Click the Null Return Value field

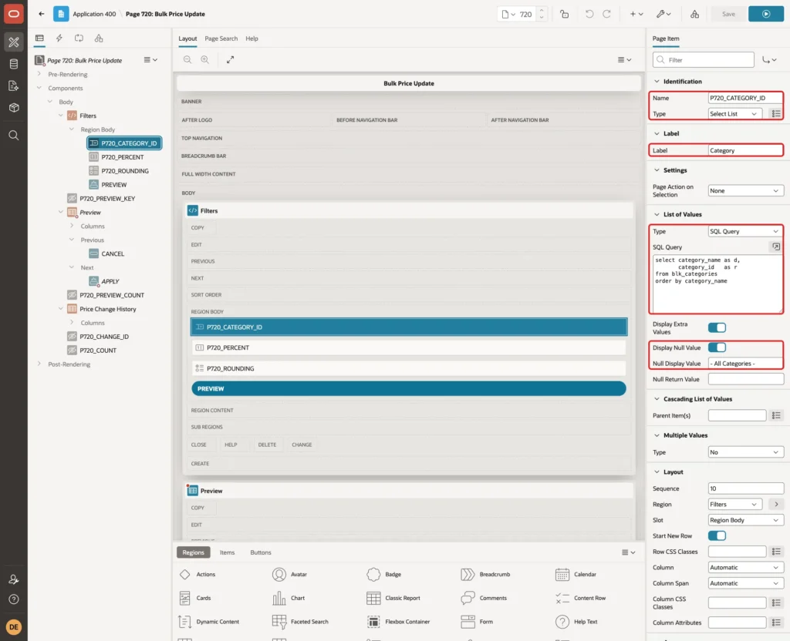coord(746,379)
